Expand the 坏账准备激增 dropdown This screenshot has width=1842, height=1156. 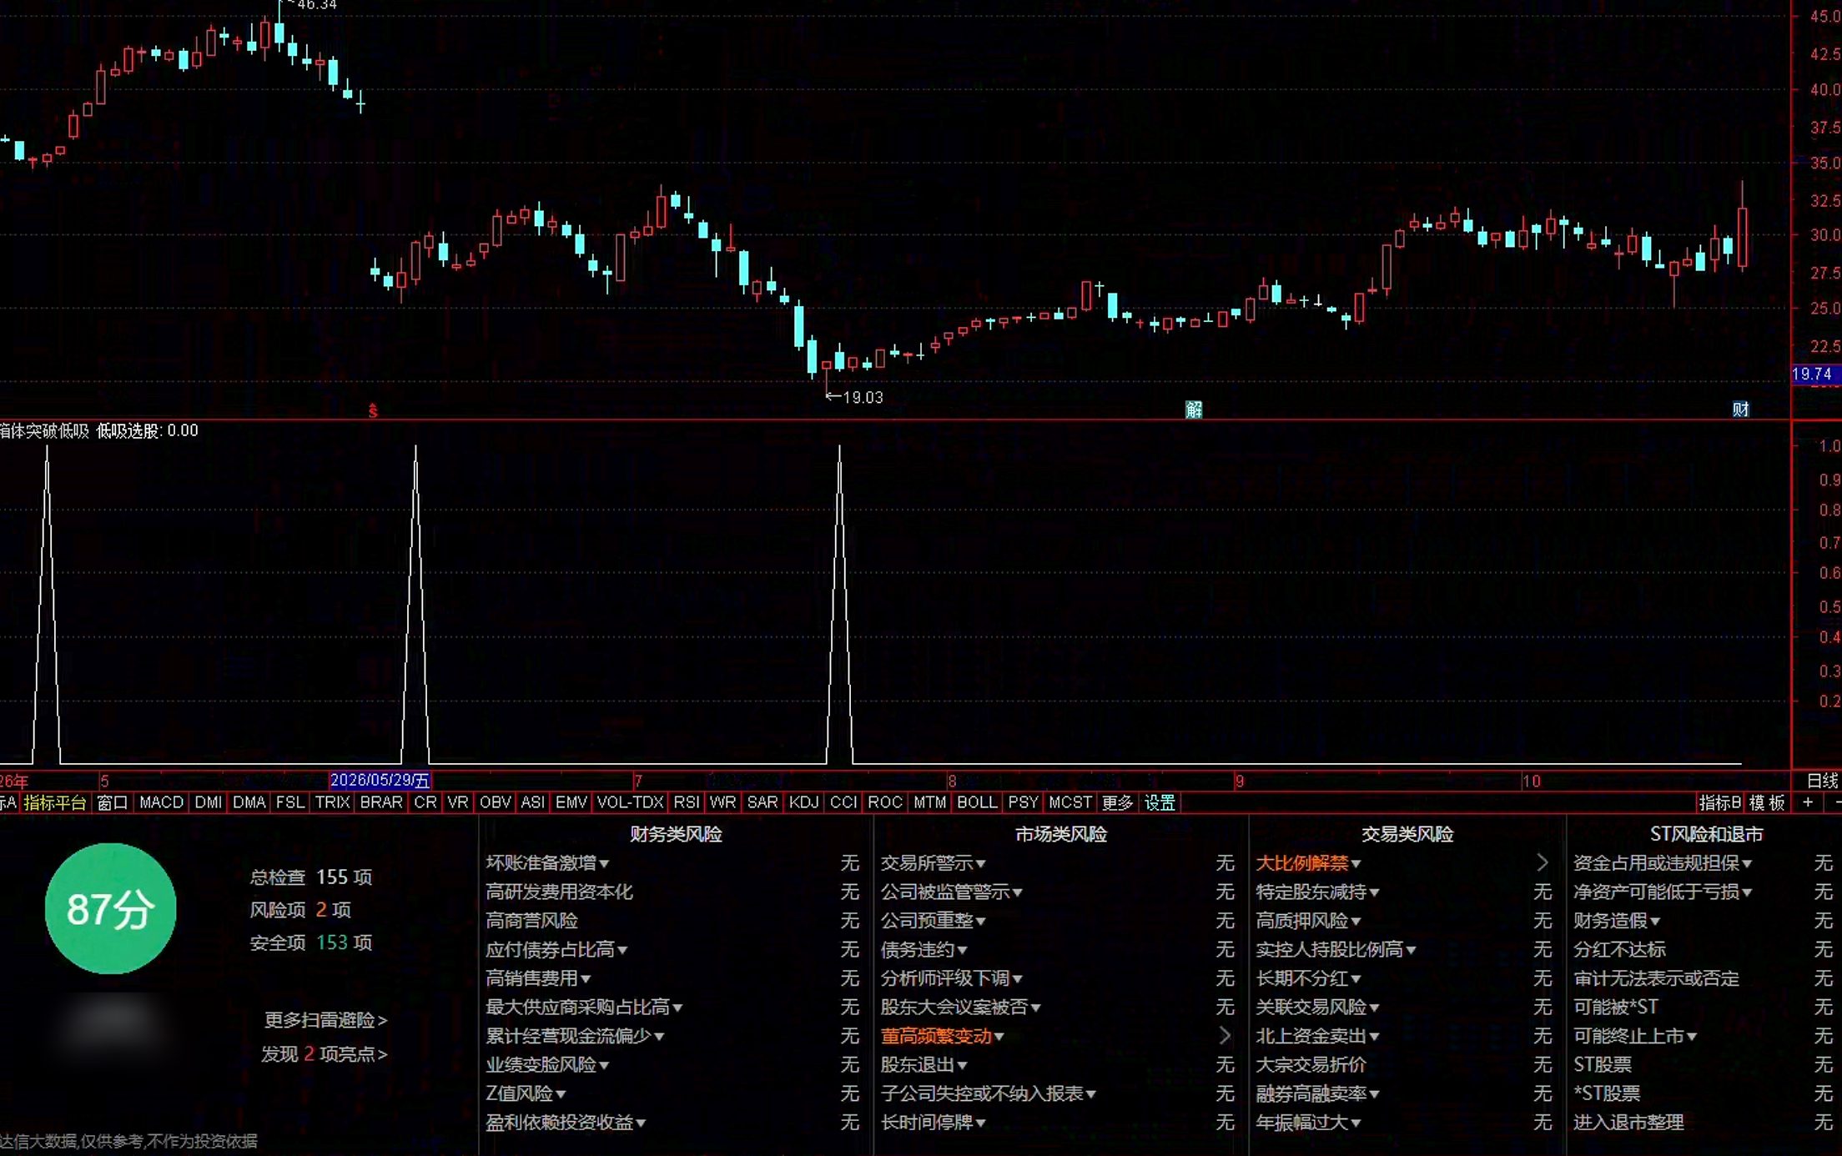(604, 864)
